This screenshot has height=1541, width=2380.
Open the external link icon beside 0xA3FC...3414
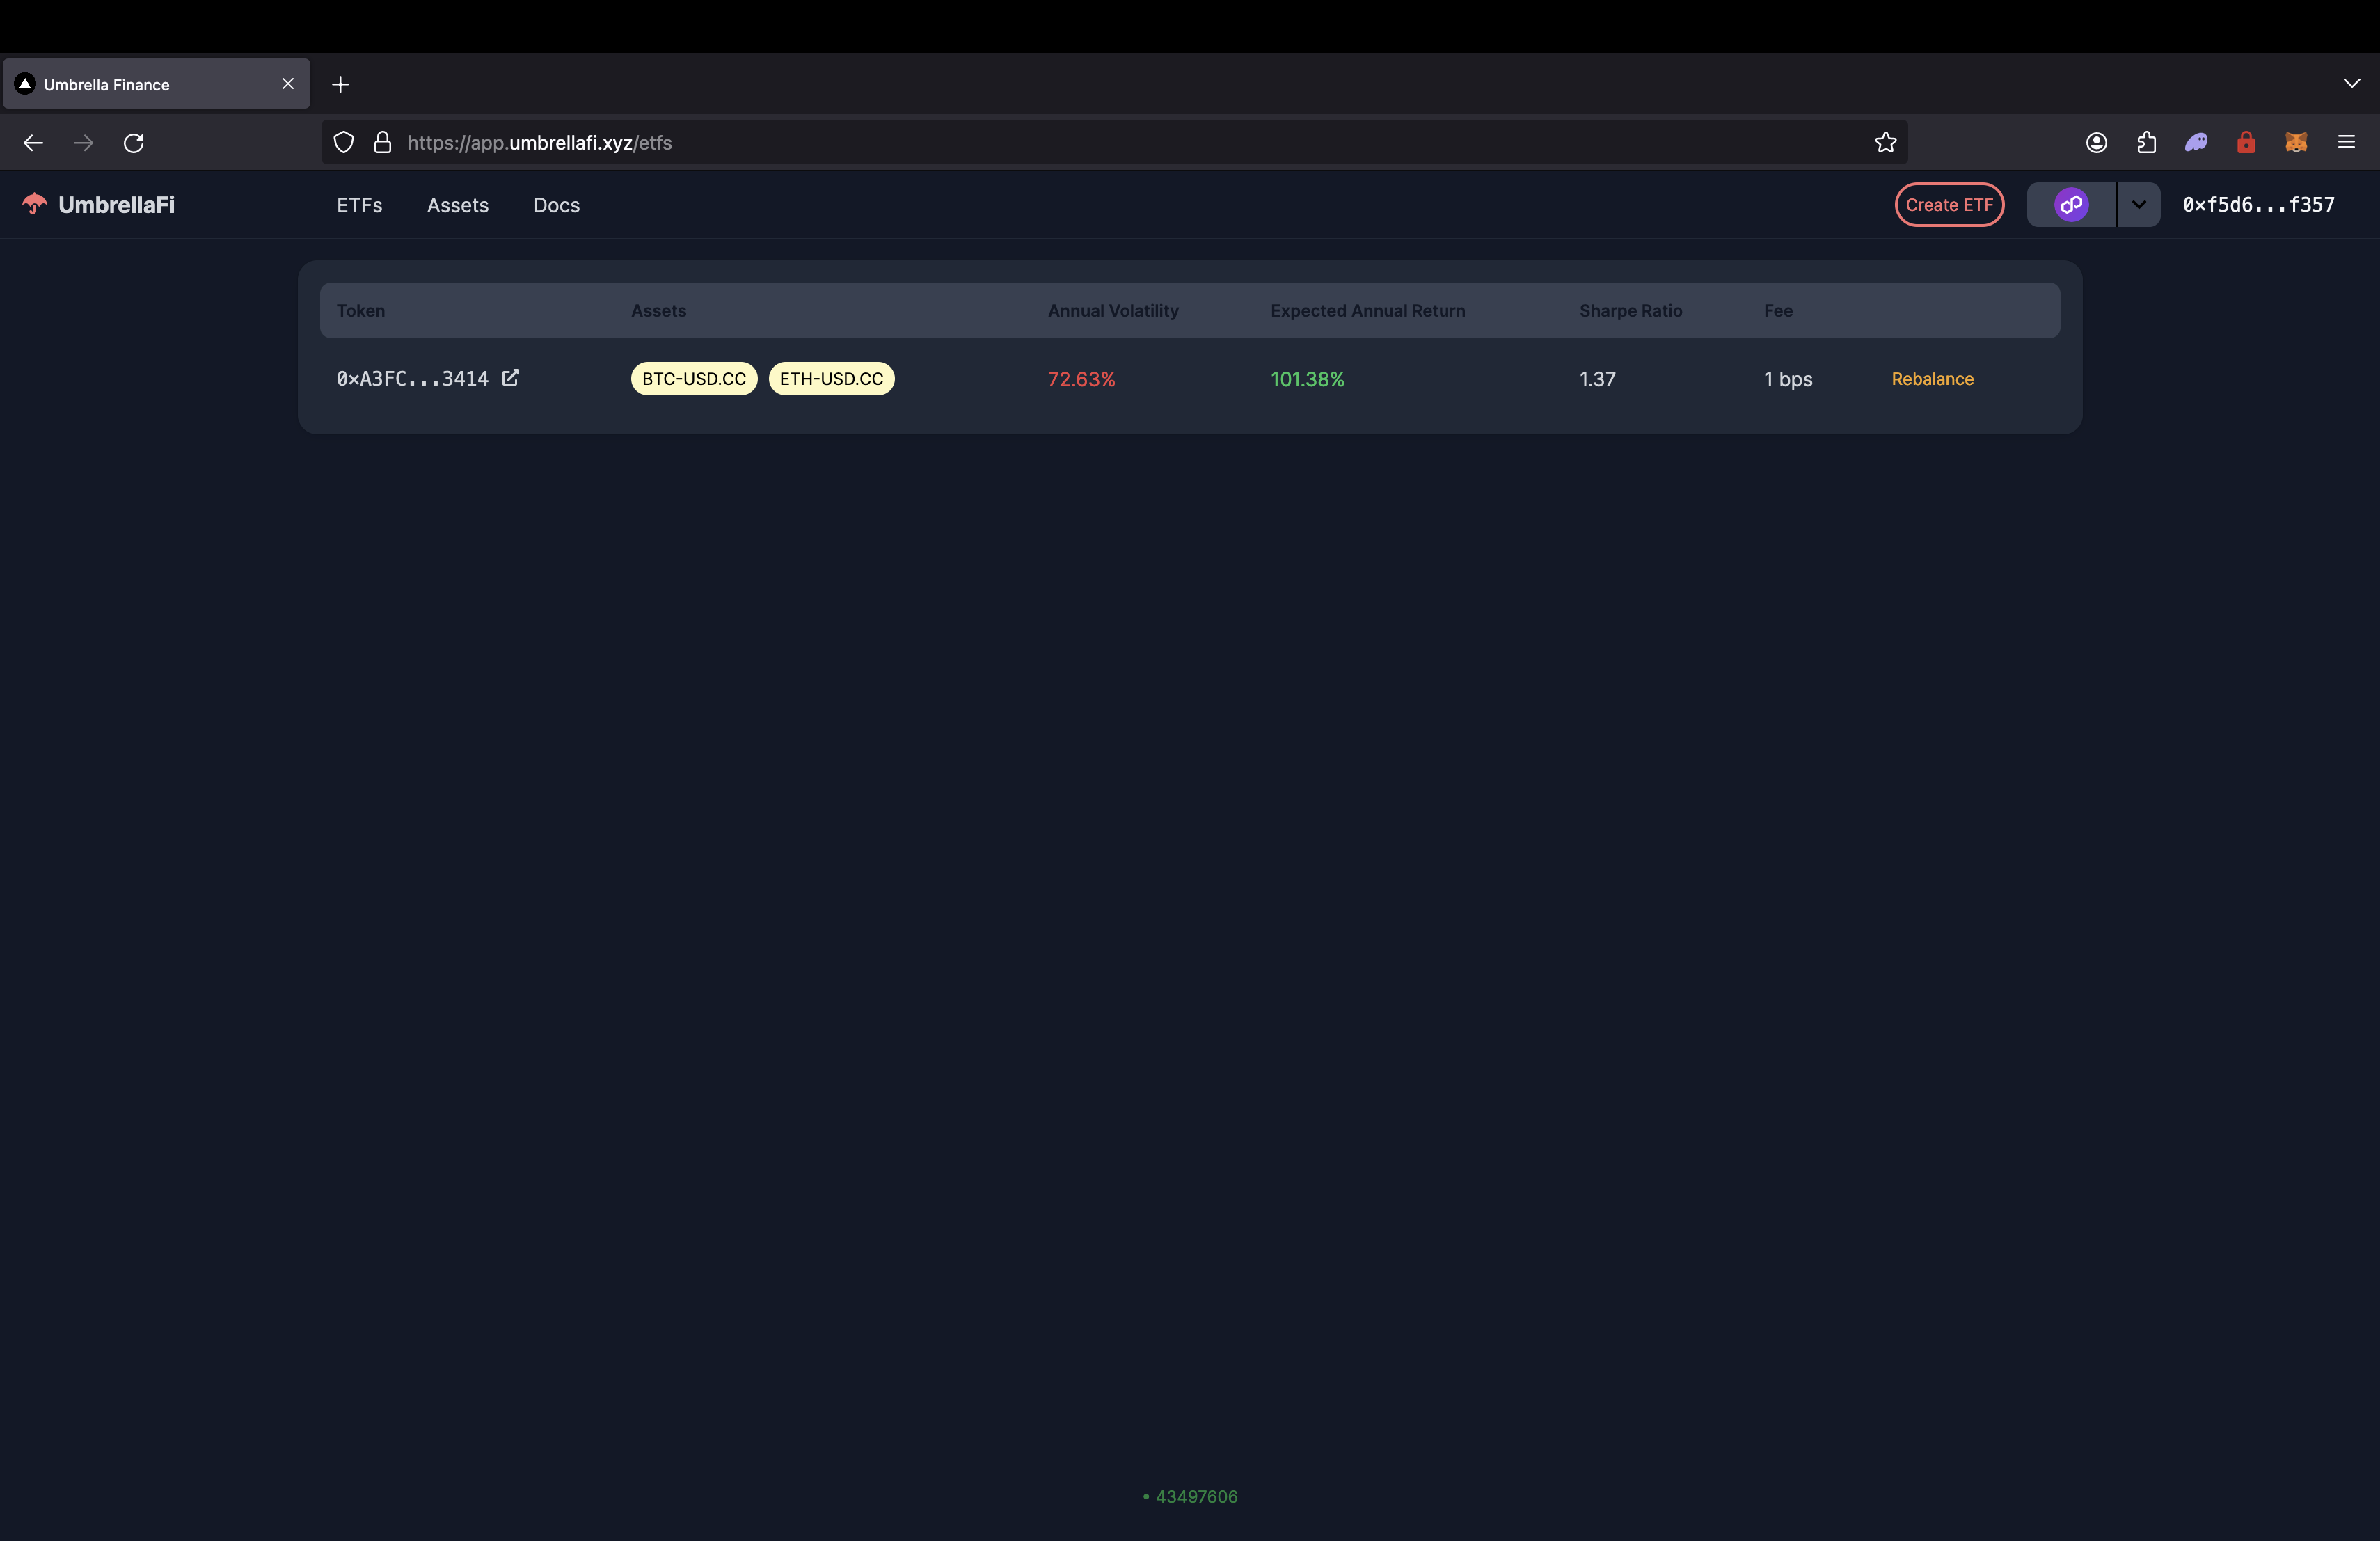pos(510,378)
